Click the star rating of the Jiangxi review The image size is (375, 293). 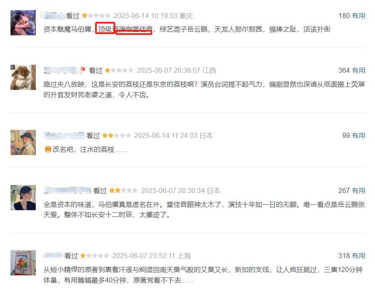(x=119, y=71)
